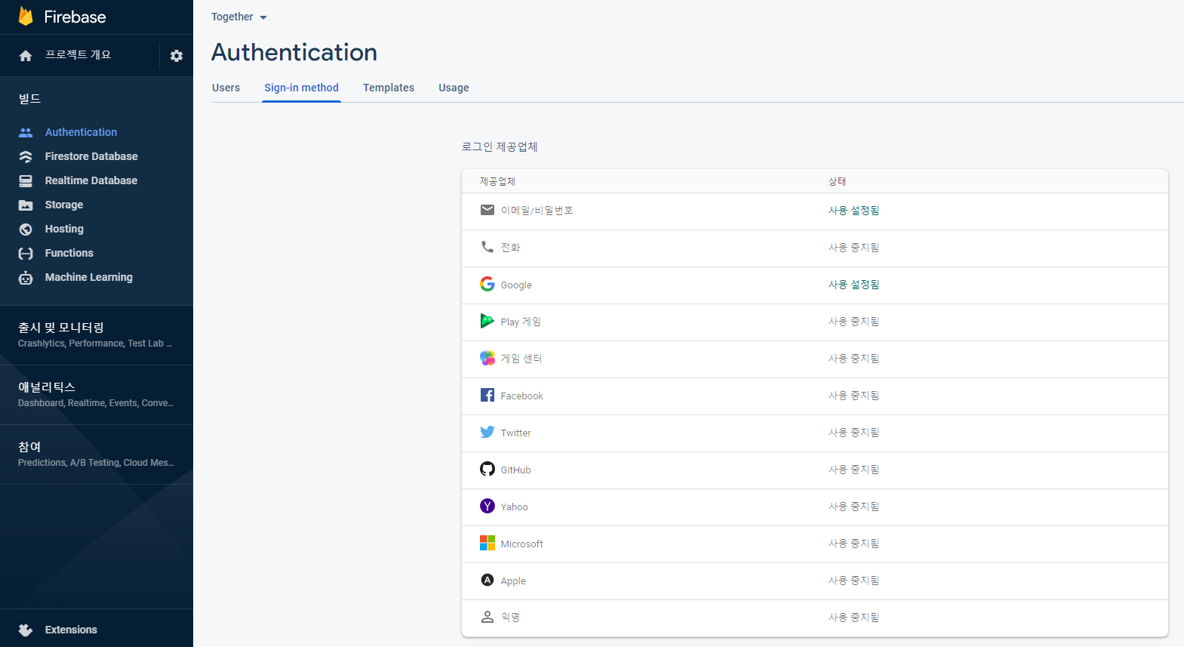Open the Usage tab
Screen dimensions: 1184x647
coord(454,88)
